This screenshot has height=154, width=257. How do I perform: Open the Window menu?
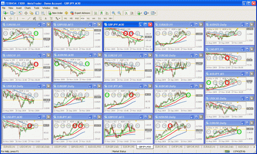pos(46,8)
